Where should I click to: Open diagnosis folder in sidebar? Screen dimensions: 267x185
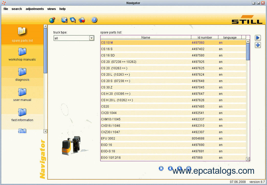click(22, 75)
